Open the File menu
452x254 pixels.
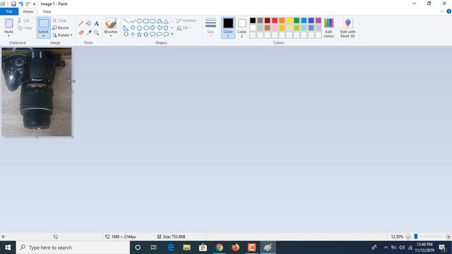(x=9, y=11)
